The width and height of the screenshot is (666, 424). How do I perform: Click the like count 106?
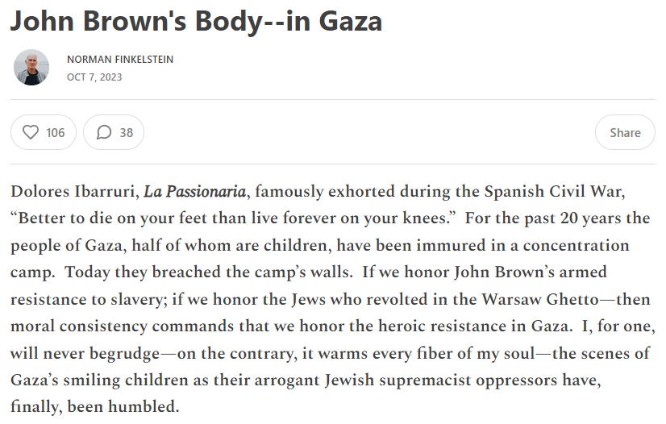(x=55, y=132)
